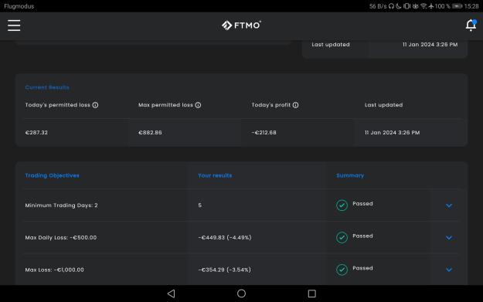The image size is (483, 302).
Task: Tap the Minimum Trading Days passed checkmark
Action: [342, 205]
